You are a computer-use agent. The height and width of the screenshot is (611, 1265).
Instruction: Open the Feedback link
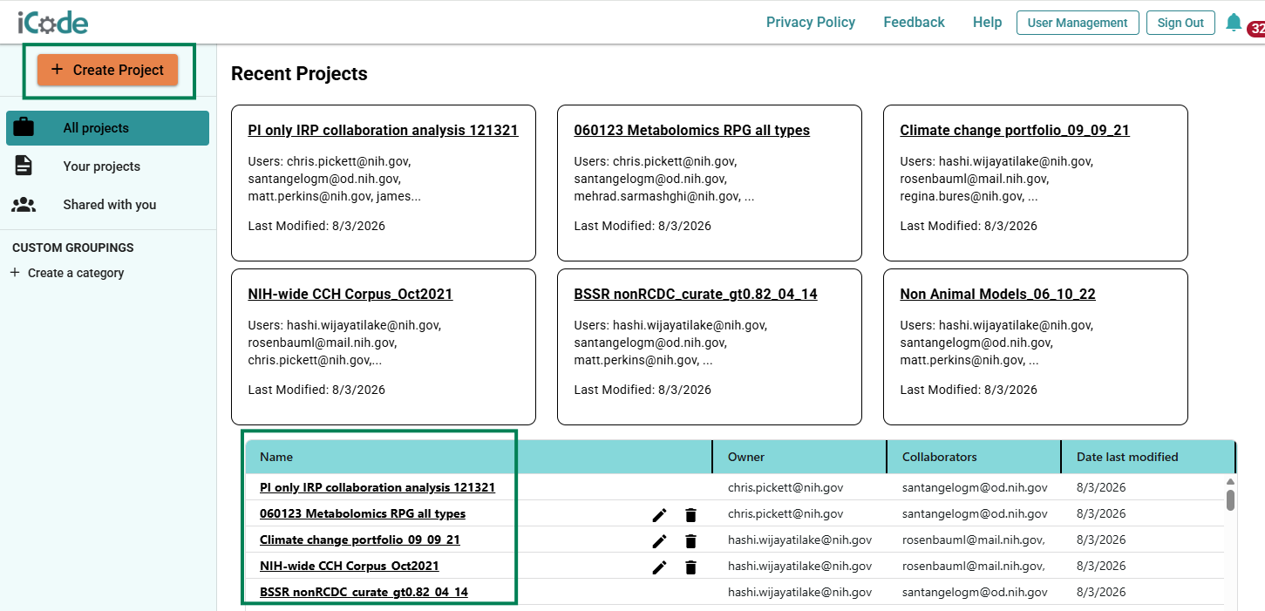[x=914, y=23]
